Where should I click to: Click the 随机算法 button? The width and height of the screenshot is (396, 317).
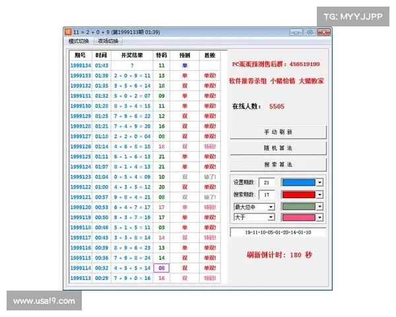coord(278,148)
